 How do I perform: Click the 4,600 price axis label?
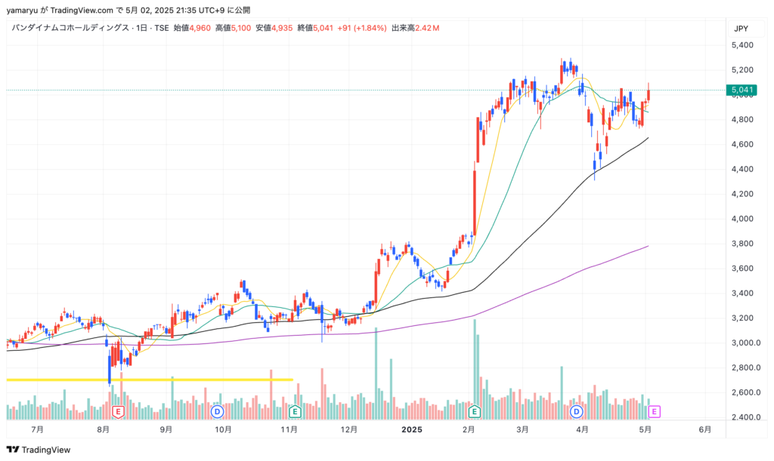[x=742, y=144]
